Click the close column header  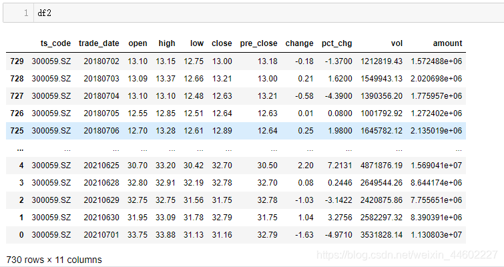(222, 43)
